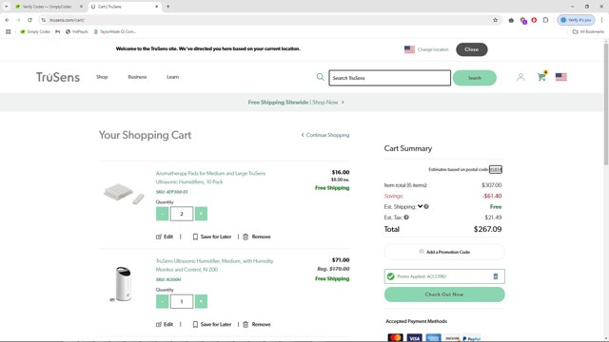Bookmark this page with the star icon
Image resolution: width=609 pixels, height=342 pixels.
coord(495,20)
